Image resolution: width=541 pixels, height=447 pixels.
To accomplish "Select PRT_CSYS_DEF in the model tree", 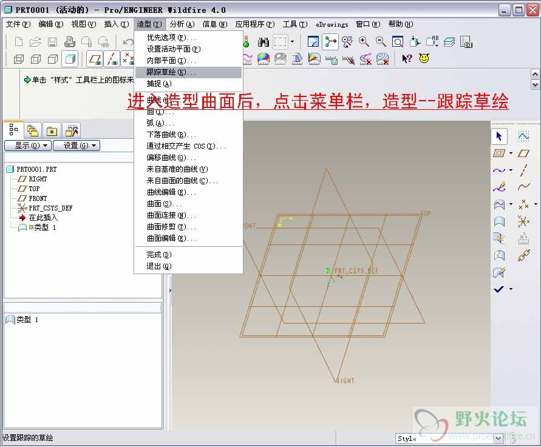I will point(50,208).
